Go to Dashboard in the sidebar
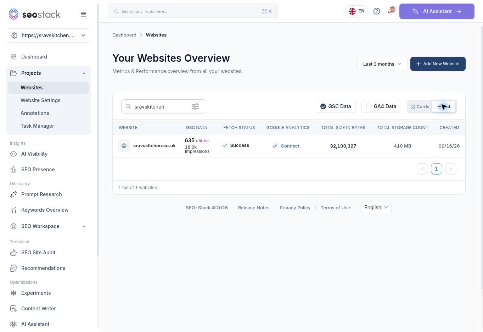The image size is (483, 332). click(48, 57)
